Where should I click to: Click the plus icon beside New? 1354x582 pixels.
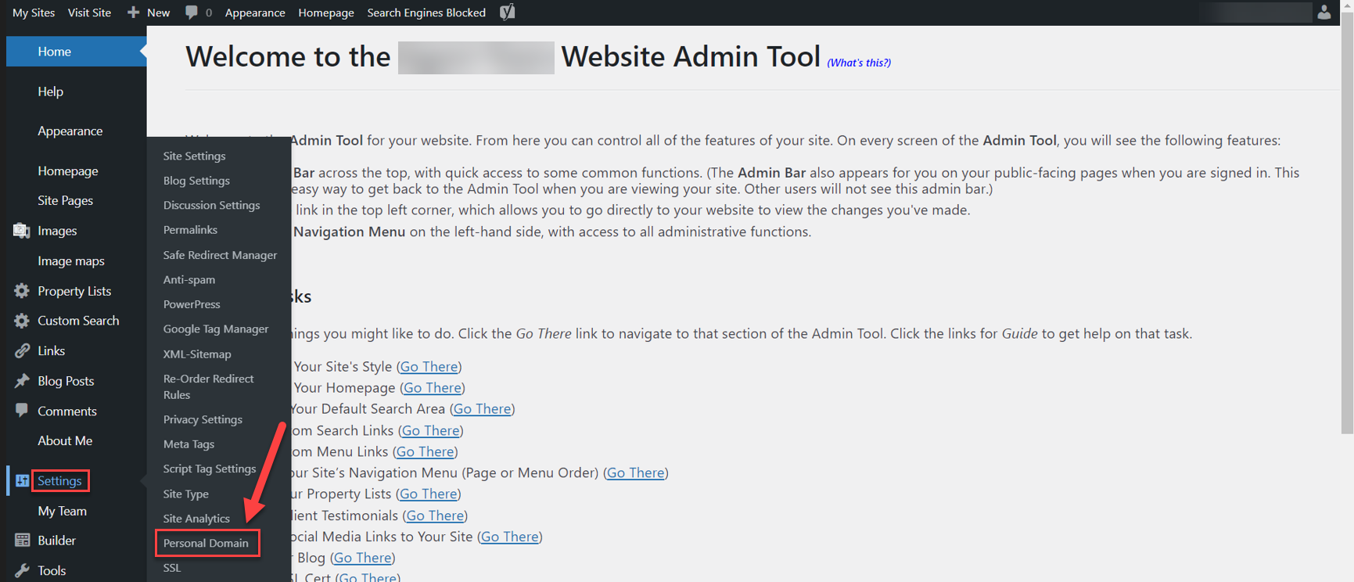click(x=134, y=13)
